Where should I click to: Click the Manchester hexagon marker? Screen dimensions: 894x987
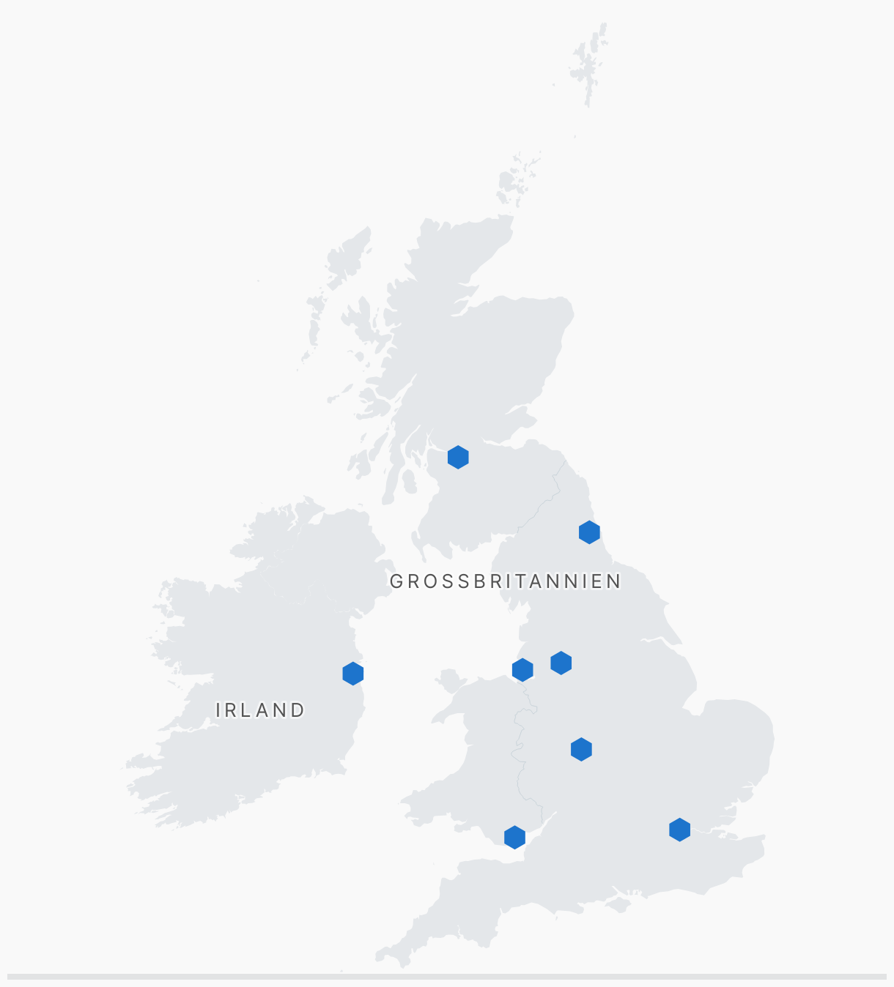coord(561,663)
